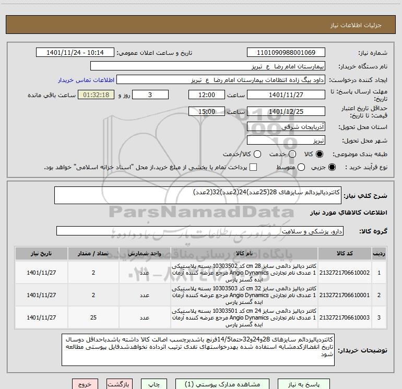
Task: Select the کالا radio button
Action: [320, 154]
